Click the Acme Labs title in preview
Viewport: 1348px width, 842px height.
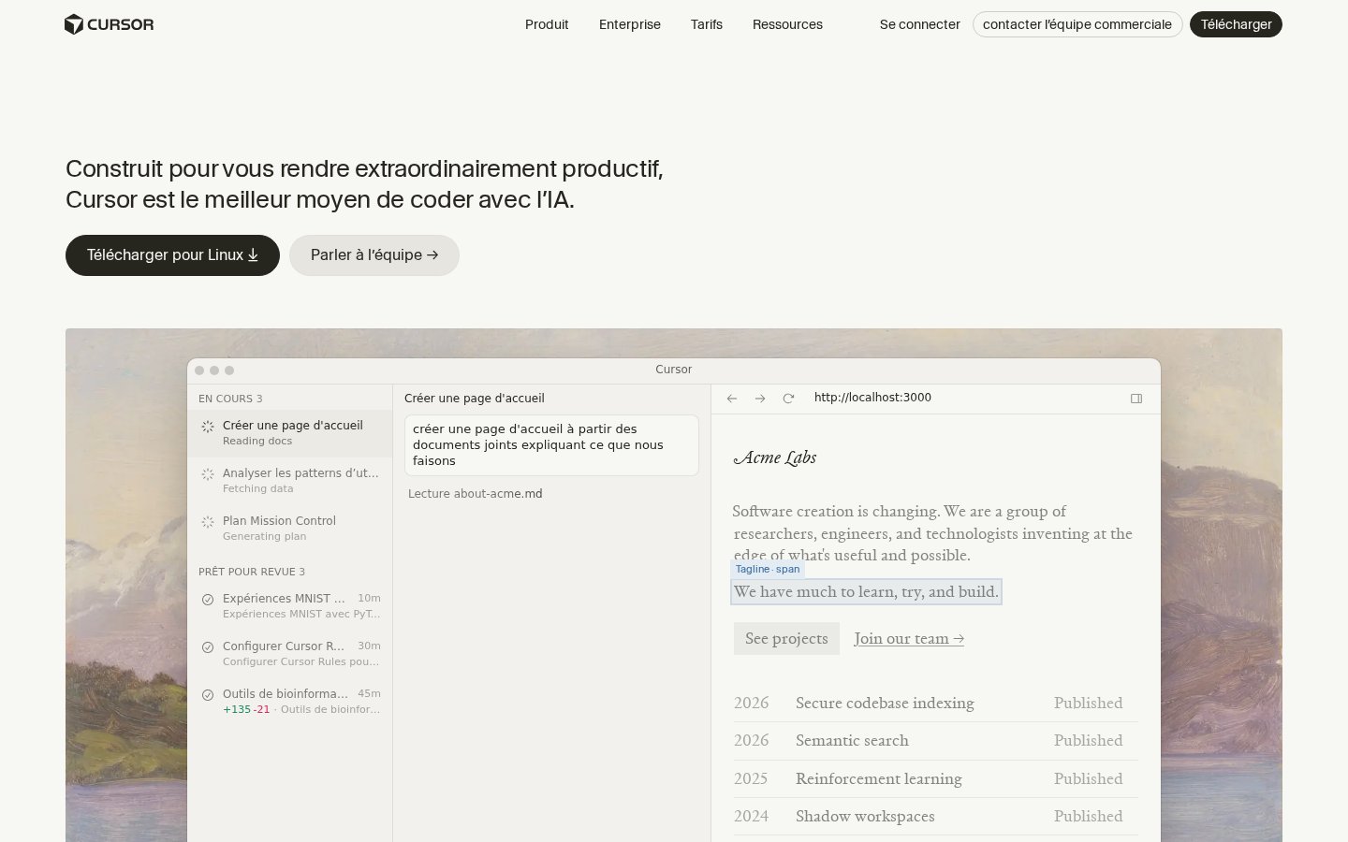[775, 457]
